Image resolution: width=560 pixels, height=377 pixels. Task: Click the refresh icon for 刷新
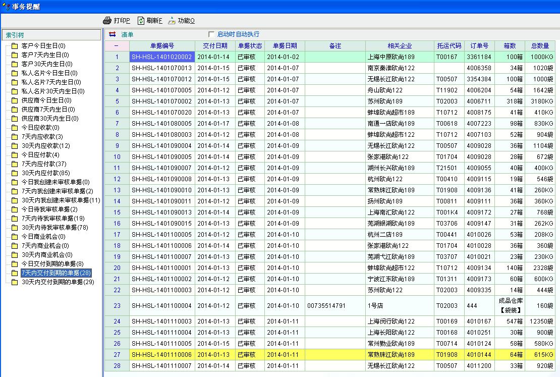141,21
